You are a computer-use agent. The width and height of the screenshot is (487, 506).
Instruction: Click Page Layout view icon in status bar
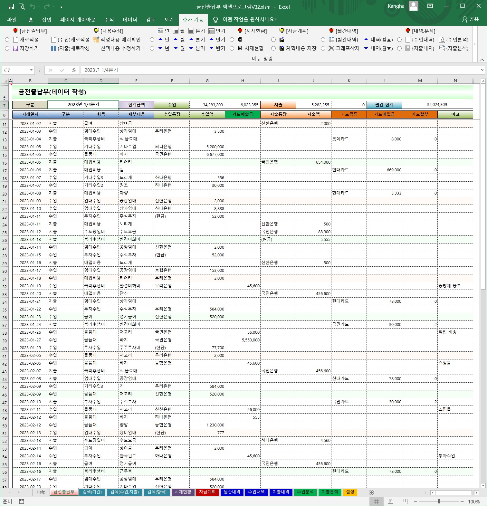390,501
